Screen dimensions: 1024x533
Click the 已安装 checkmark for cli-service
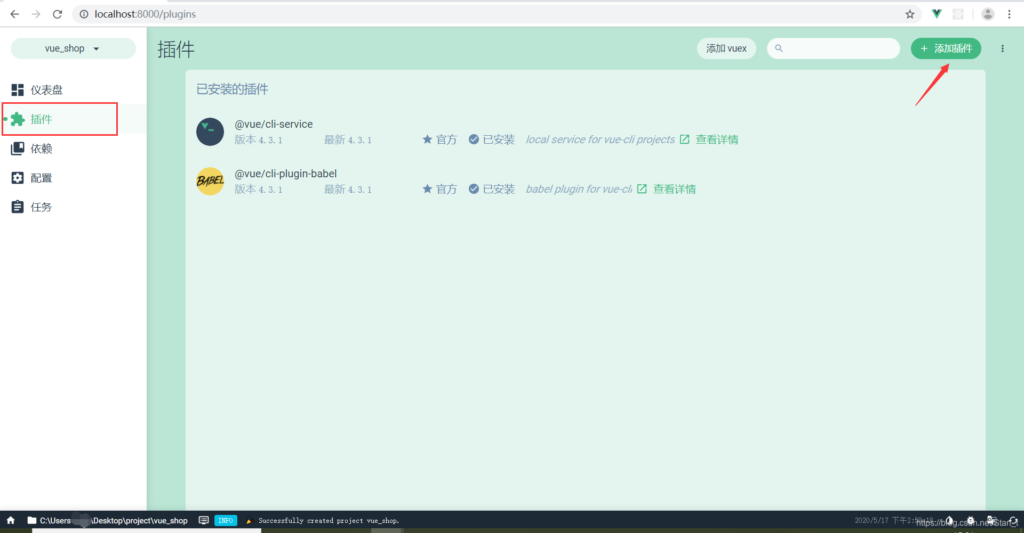pos(474,140)
